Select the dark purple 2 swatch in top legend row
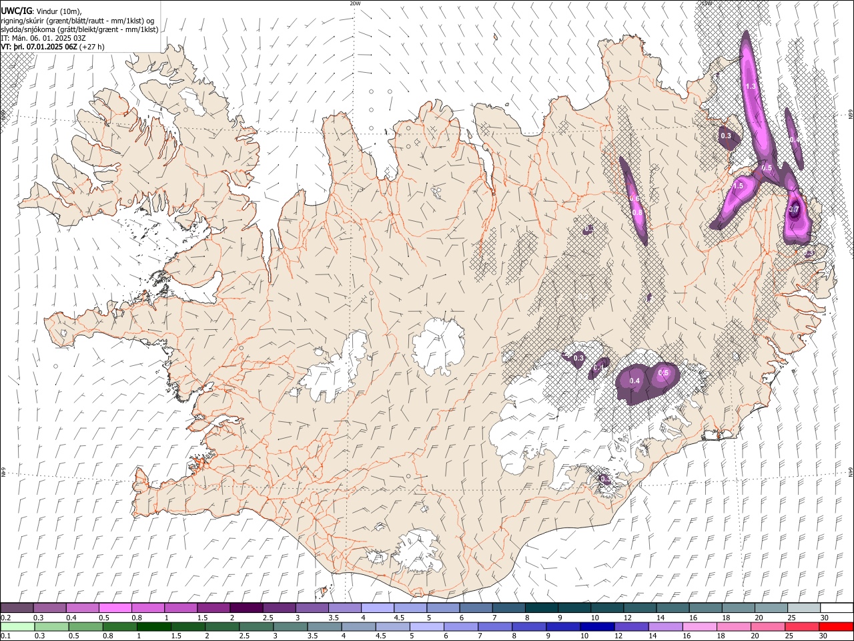This screenshot has height=641, width=854. tap(246, 608)
